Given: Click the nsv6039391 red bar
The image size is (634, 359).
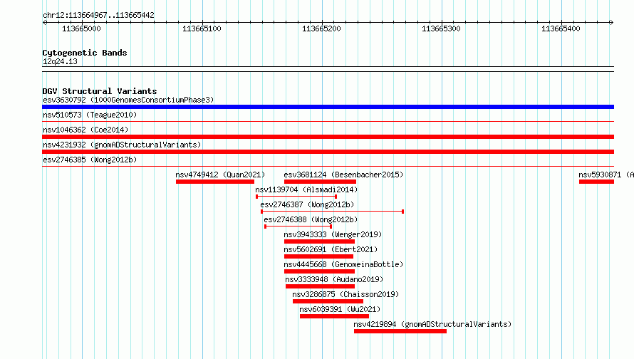Looking at the screenshot, I should pyautogui.click(x=334, y=316).
